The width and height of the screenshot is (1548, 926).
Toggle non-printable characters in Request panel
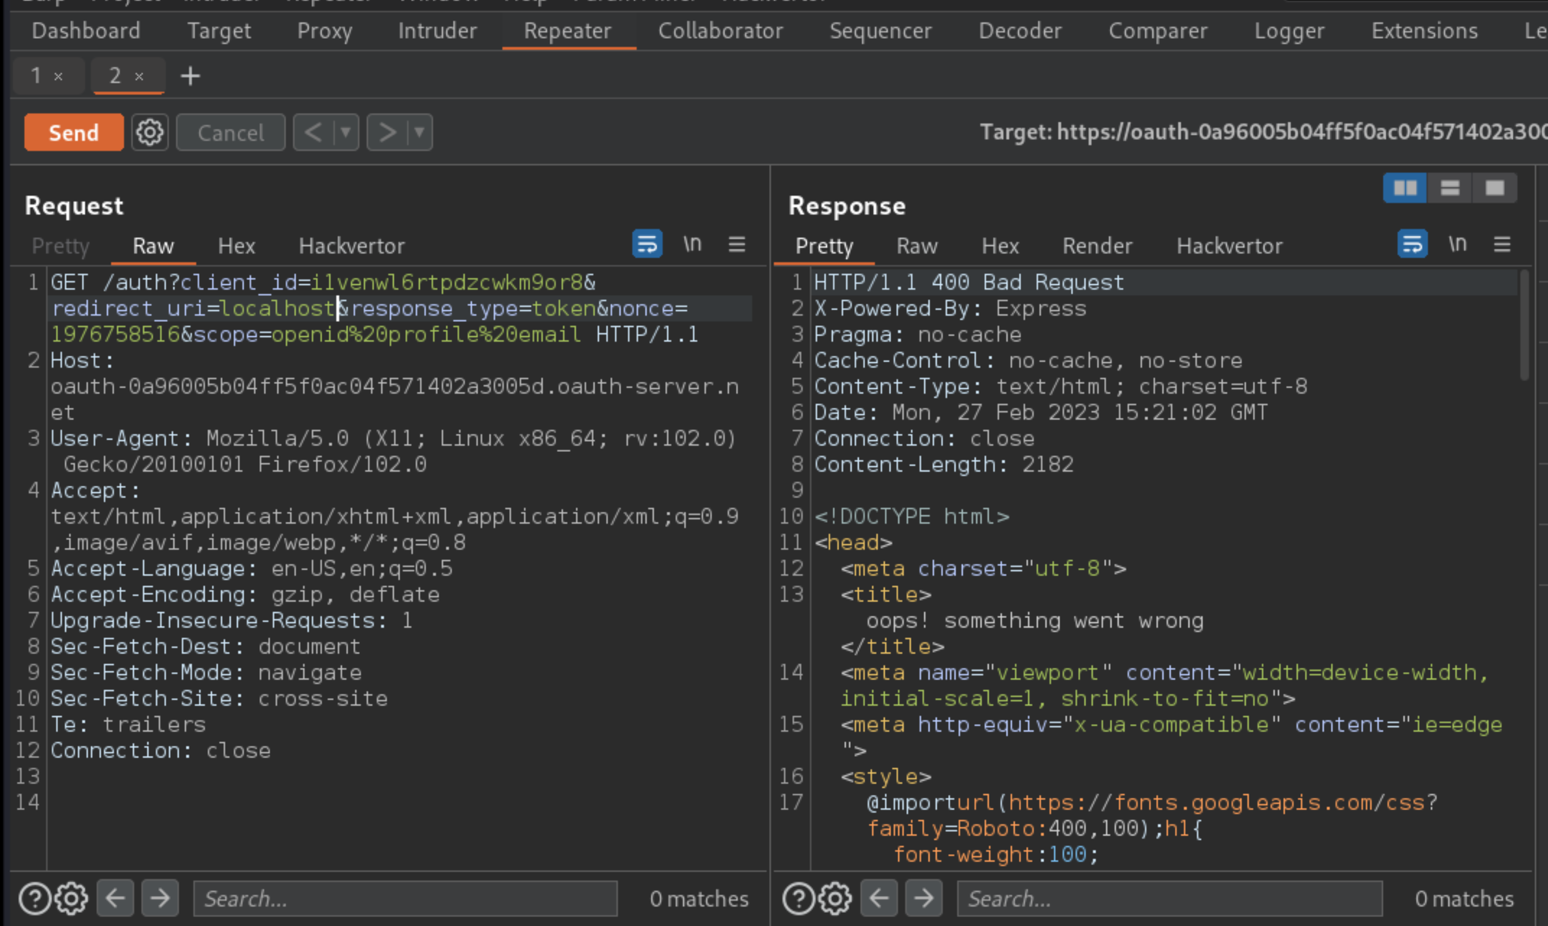click(692, 244)
